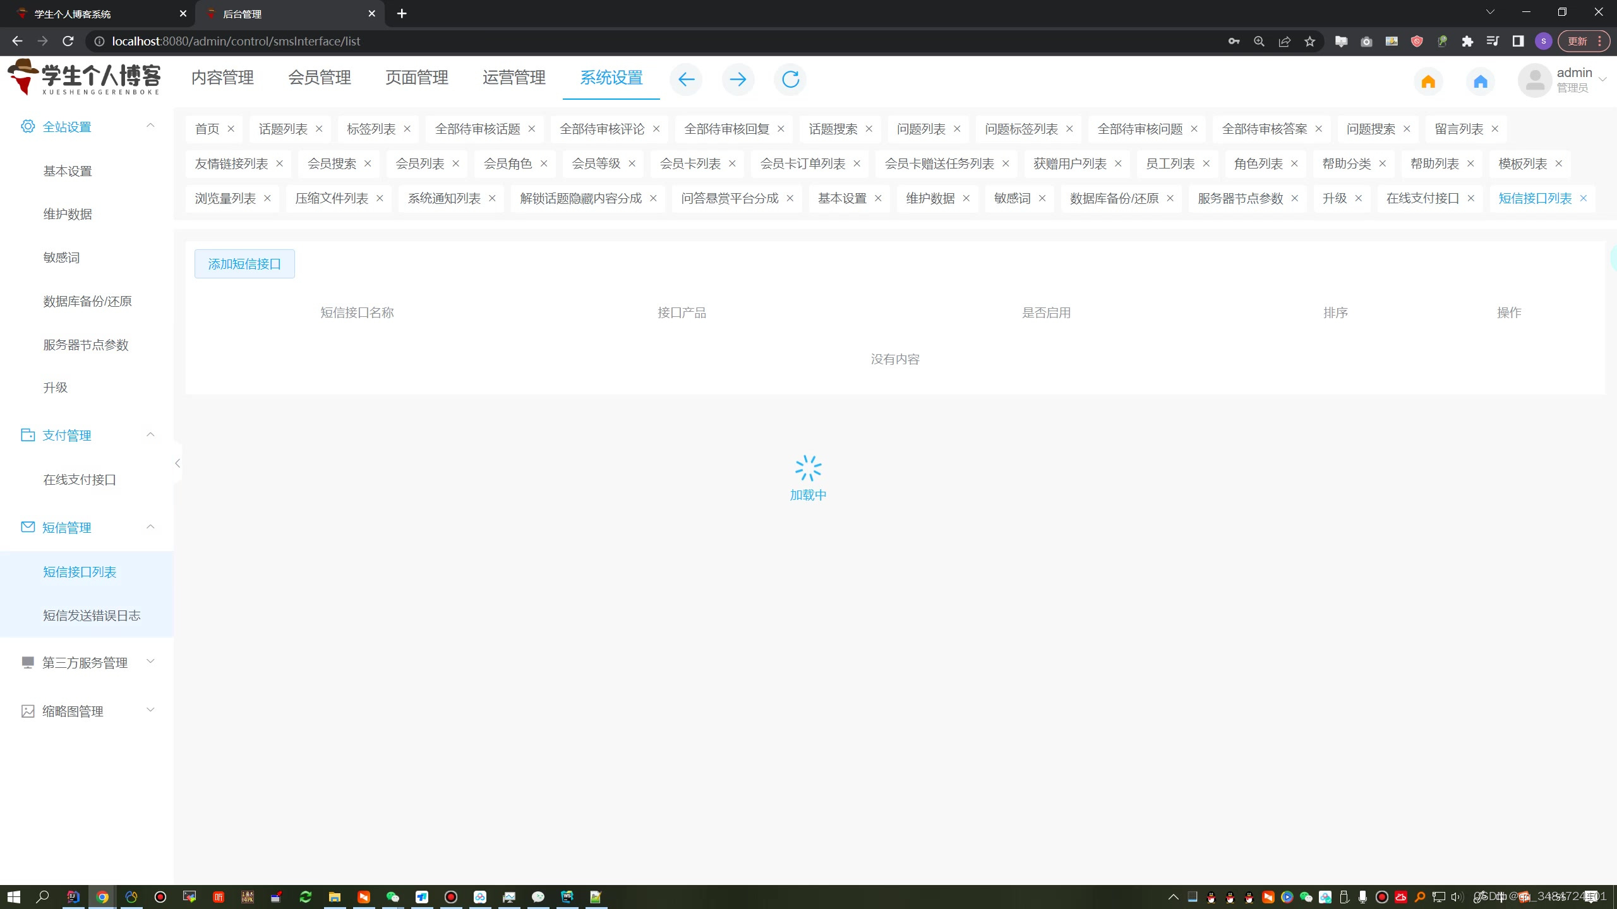Viewport: 1617px width, 909px height.
Task: Close the 话题列表 tab
Action: tap(319, 129)
